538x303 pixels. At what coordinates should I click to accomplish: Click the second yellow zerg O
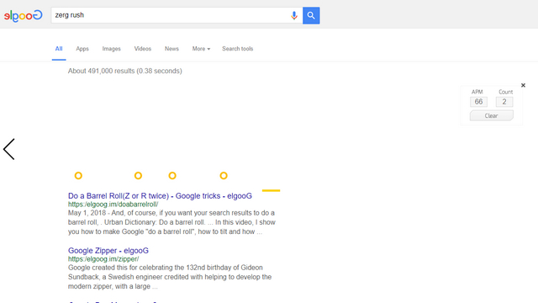click(x=138, y=176)
